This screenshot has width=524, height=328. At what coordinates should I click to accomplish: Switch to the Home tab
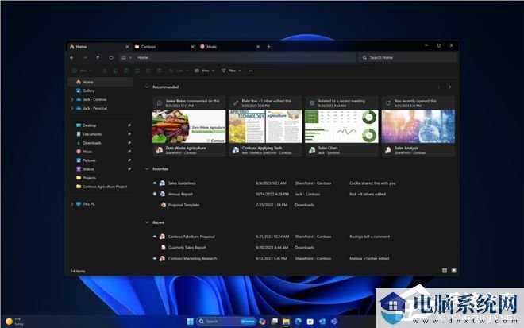click(x=99, y=47)
